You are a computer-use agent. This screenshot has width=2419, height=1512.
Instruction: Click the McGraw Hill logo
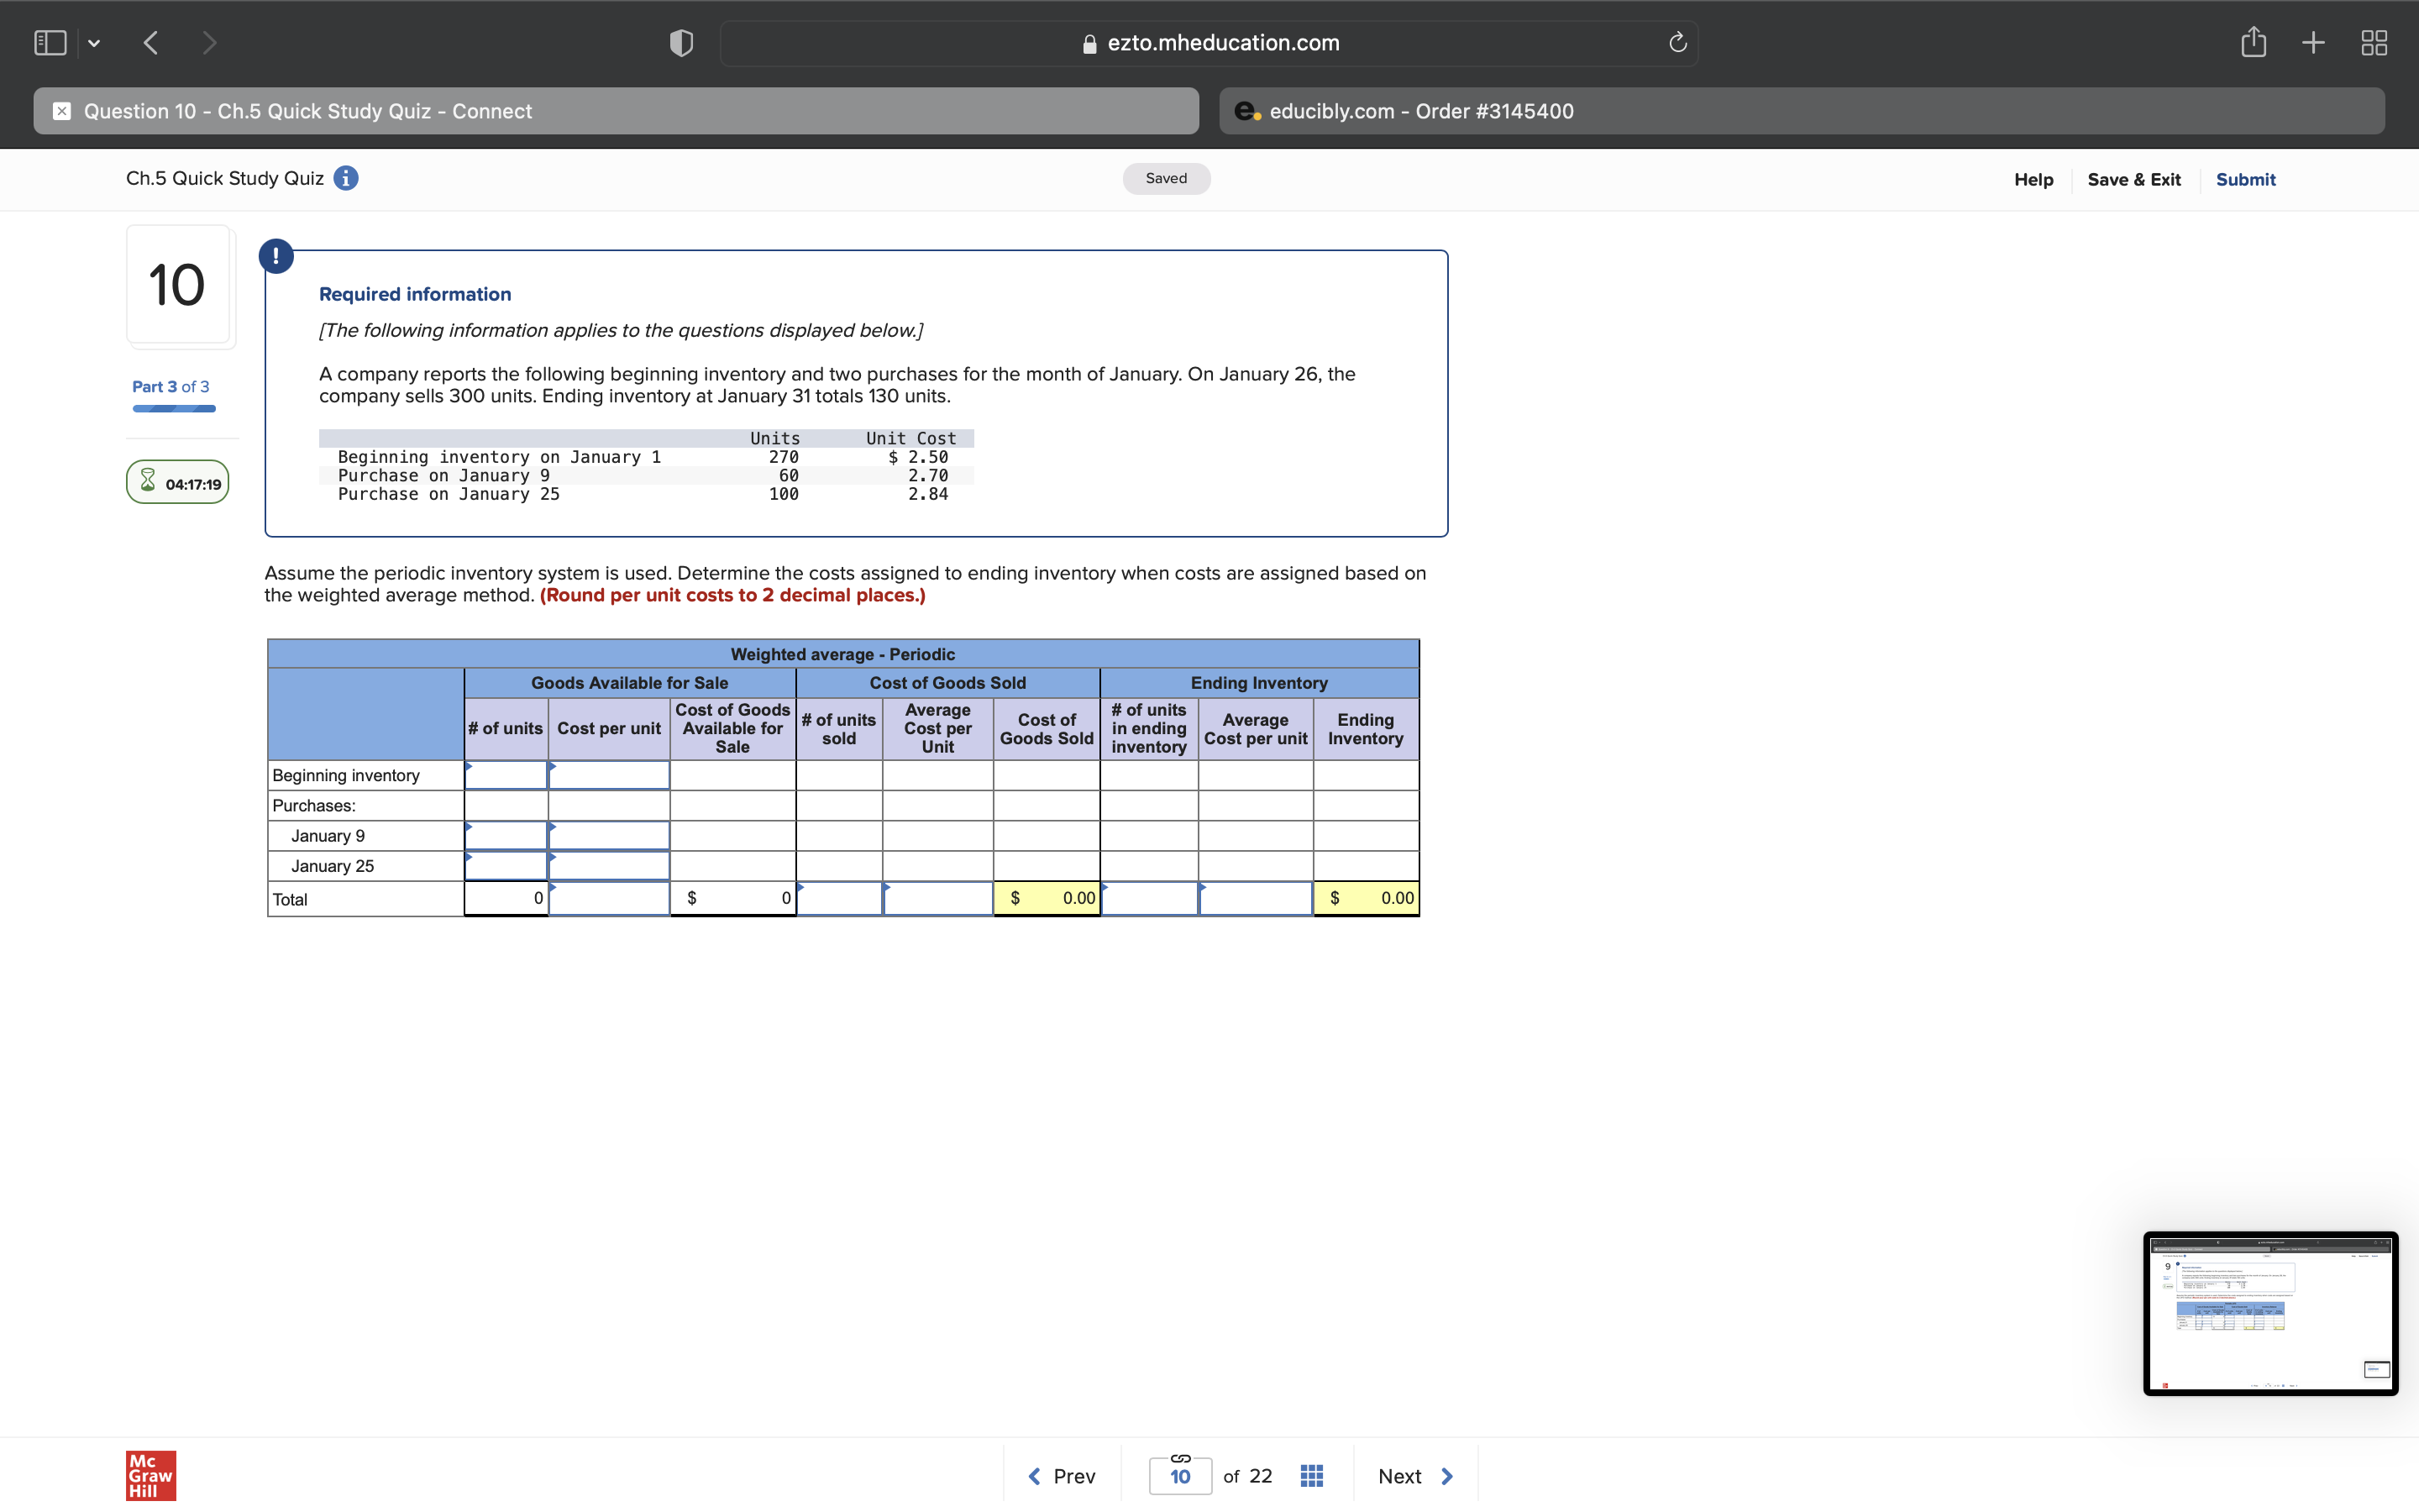click(x=150, y=1474)
